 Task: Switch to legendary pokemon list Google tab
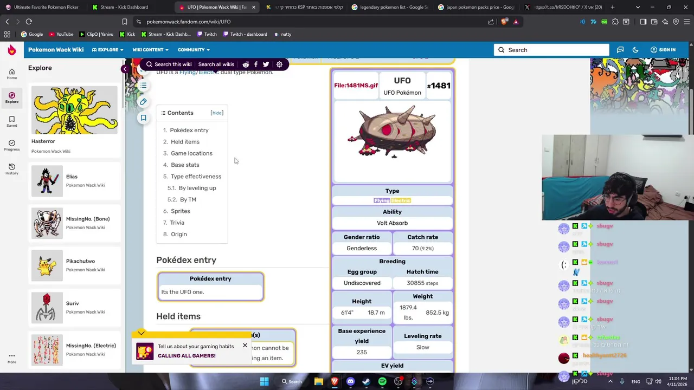pos(389,7)
